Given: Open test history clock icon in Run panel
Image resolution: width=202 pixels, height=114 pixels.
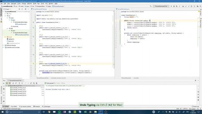Looking at the screenshot, I should (34, 83).
